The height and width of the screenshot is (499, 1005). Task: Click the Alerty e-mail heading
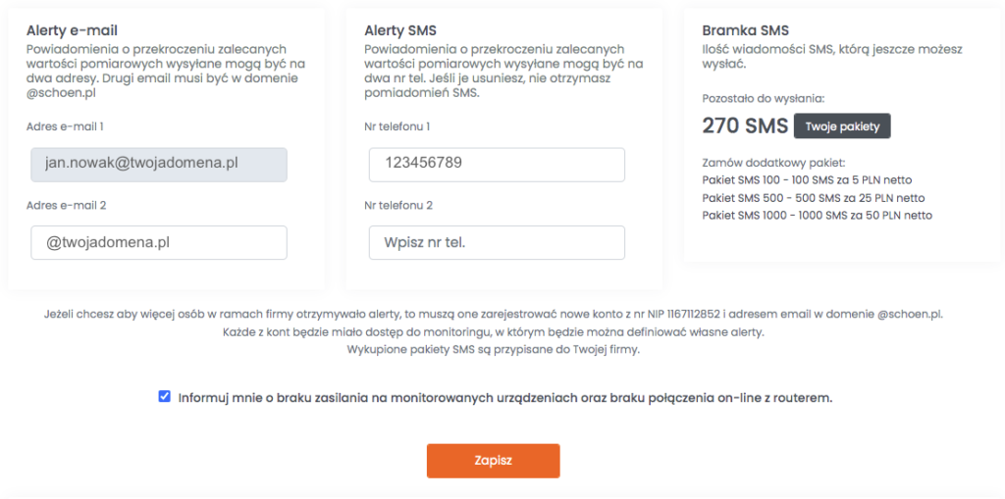pyautogui.click(x=72, y=30)
